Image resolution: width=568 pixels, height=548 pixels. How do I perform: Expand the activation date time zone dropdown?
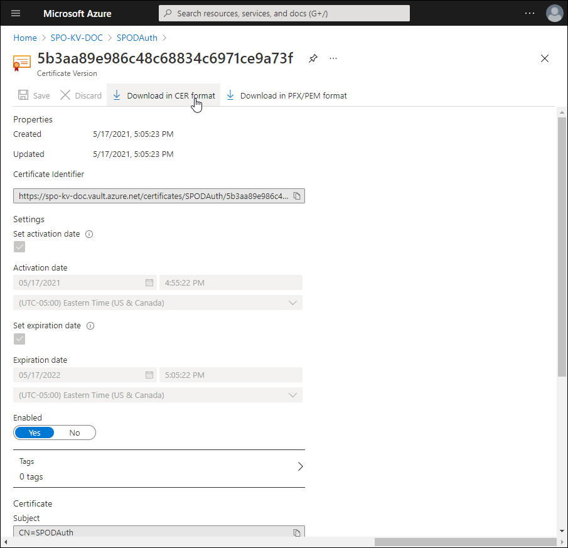pyautogui.click(x=292, y=303)
